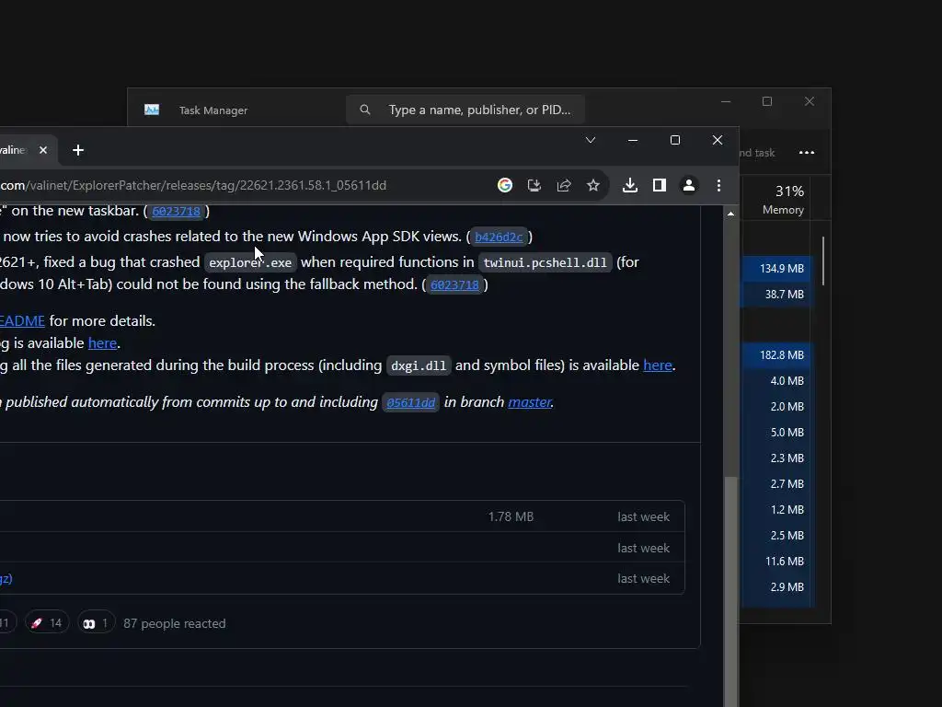Click the eyes reaction with 1
942x707 pixels.
[x=96, y=623]
